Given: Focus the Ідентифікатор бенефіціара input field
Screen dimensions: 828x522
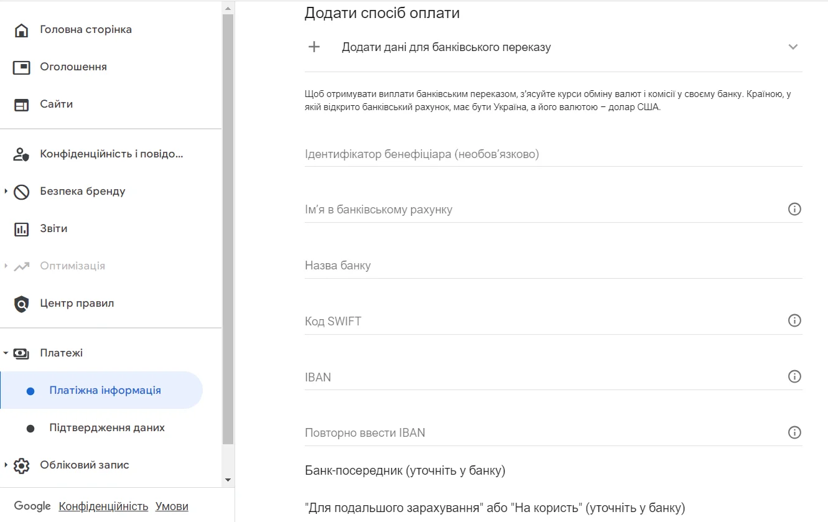Looking at the screenshot, I should point(553,154).
